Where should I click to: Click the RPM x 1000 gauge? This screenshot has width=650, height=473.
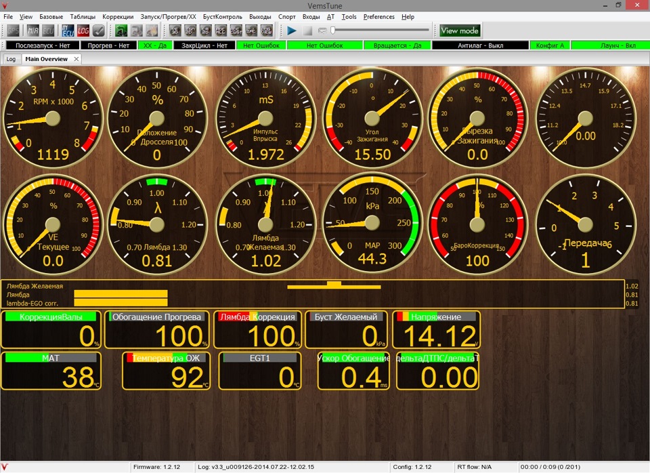(53, 118)
